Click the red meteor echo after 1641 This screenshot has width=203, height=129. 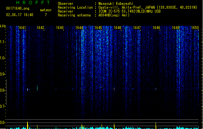[27, 90]
